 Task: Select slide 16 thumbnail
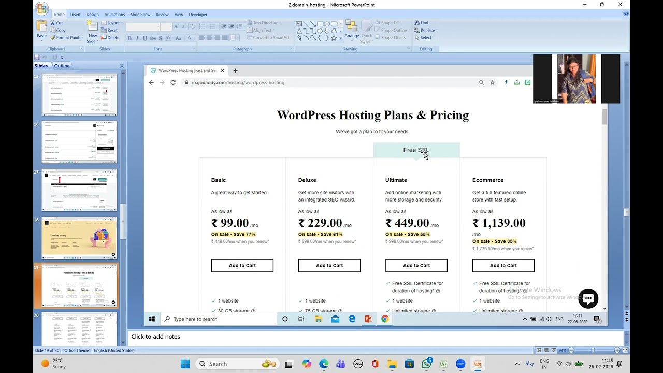(79, 142)
